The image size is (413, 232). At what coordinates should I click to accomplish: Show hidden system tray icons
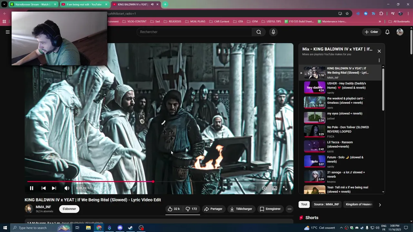[341, 228]
